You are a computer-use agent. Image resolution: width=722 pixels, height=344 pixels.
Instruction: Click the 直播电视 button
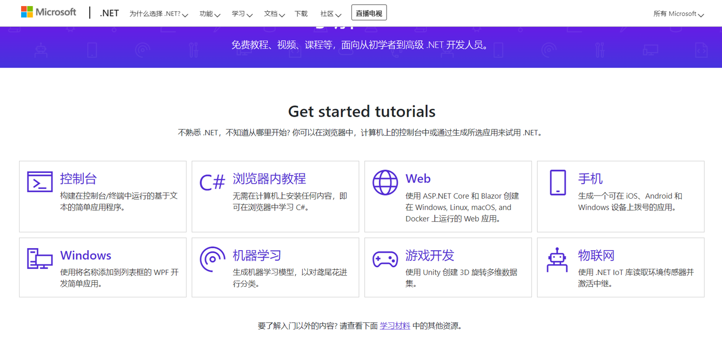coord(369,13)
